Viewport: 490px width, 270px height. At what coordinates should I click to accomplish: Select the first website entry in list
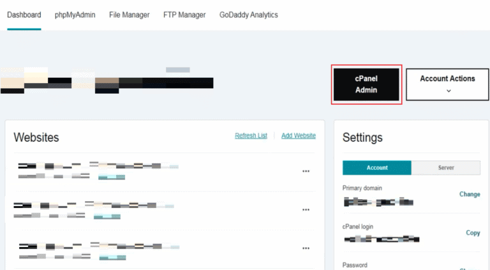pyautogui.click(x=96, y=167)
